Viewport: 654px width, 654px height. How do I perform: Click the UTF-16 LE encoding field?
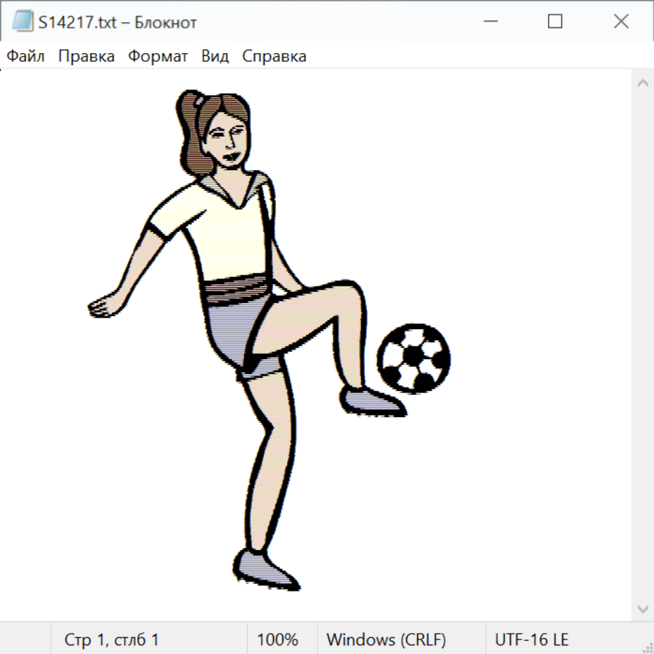click(531, 639)
